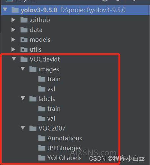
Task: Select train folder under images
Action: point(49,79)
